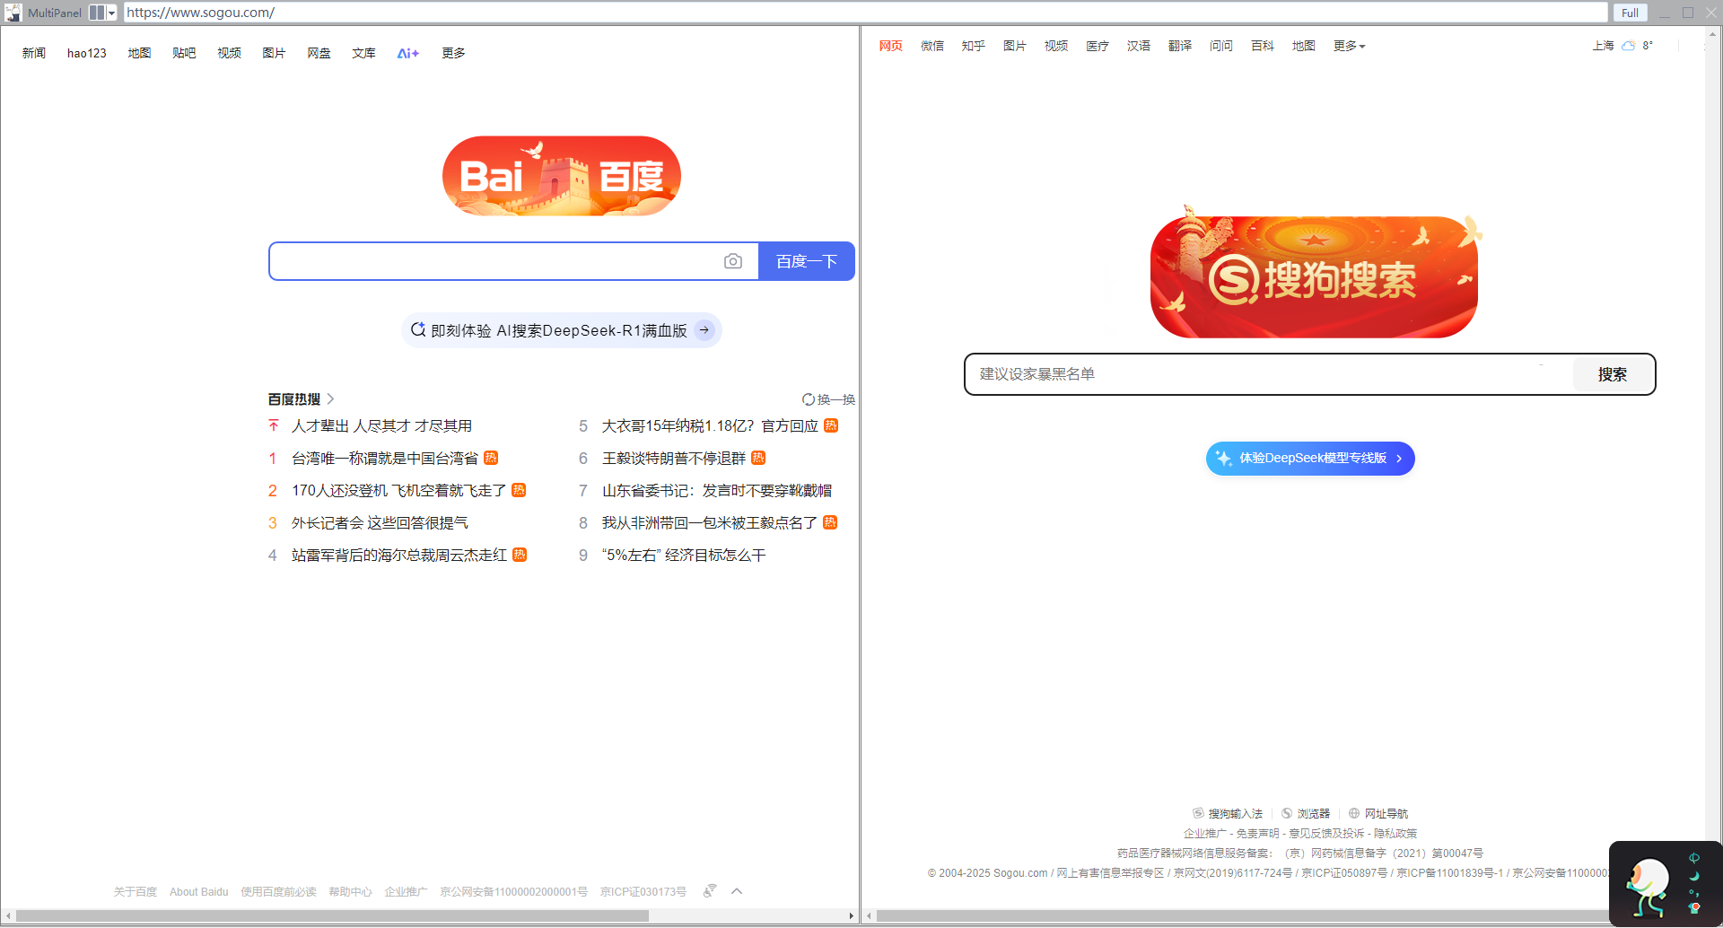Open the panel layout dropdown arrow

(x=112, y=13)
